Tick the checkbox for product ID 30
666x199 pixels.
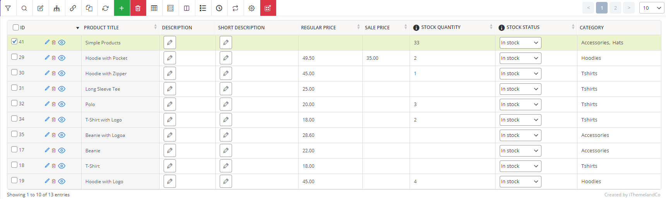[14, 72]
